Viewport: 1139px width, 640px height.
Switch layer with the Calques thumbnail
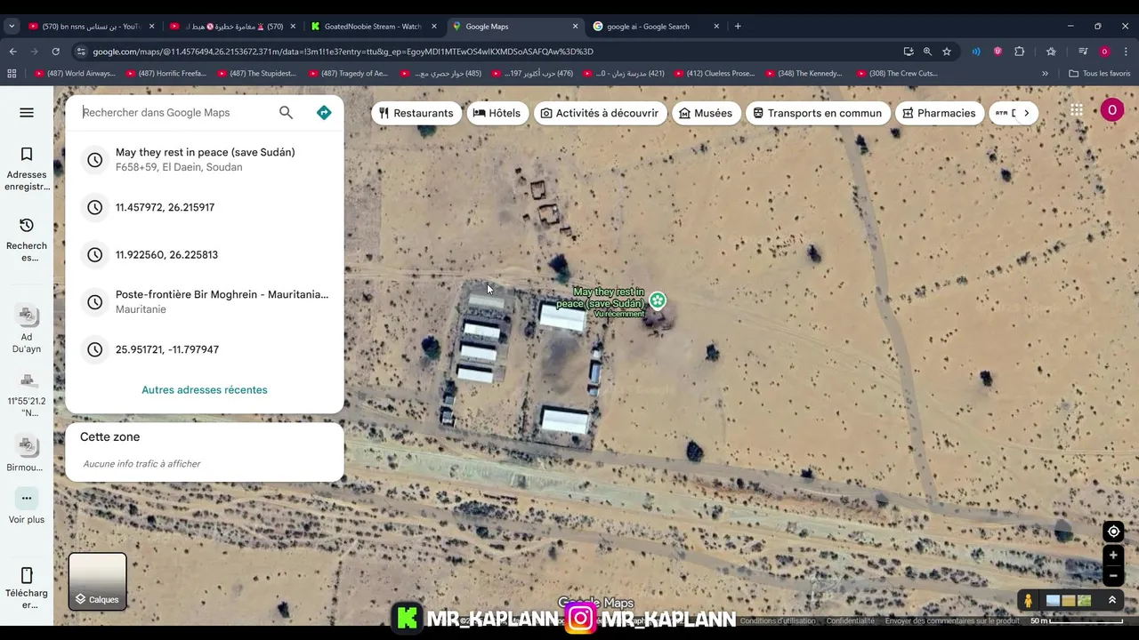[x=98, y=581]
